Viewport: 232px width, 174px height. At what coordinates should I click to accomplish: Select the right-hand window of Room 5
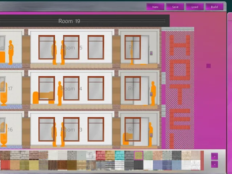(x=96, y=47)
